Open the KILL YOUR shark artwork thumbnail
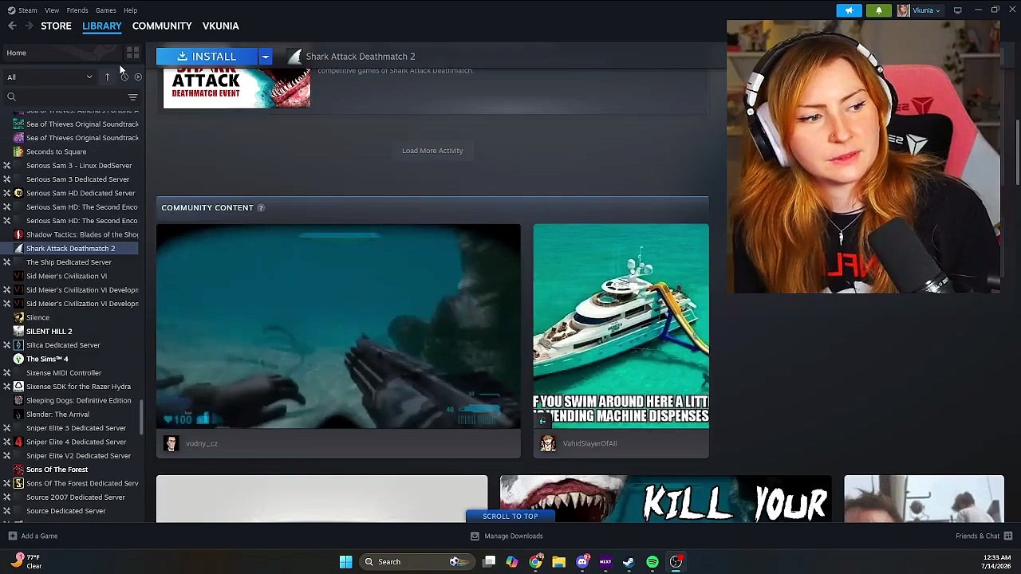The width and height of the screenshot is (1021, 574). [665, 499]
